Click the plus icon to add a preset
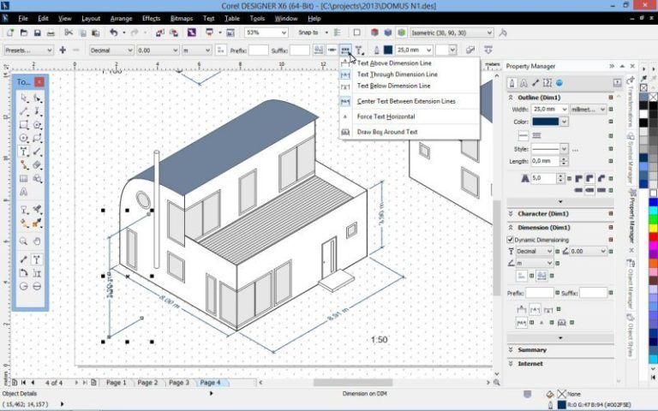This screenshot has width=658, height=411. pyautogui.click(x=63, y=50)
